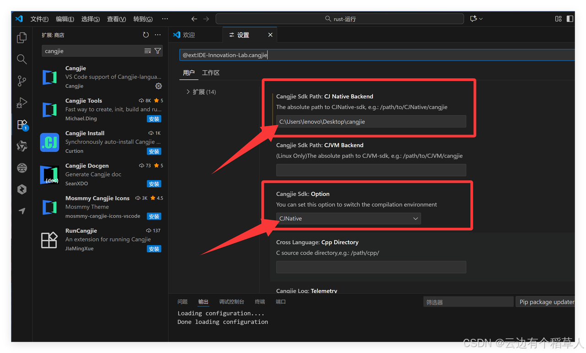Install the Cangjie Install extension
Screen dimensions: 586x353
coord(154,151)
